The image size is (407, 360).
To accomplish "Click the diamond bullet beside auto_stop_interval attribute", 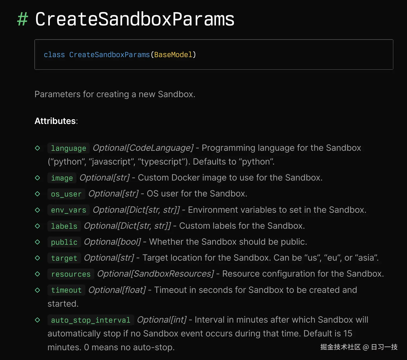I will coord(38,320).
